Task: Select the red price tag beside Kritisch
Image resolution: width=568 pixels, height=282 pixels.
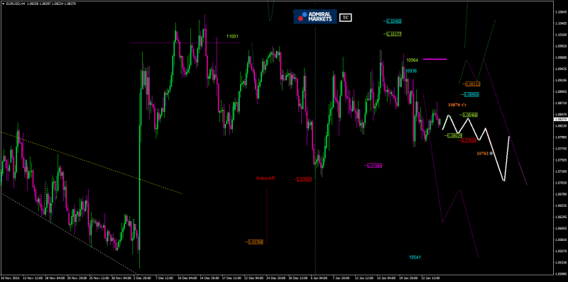Action: pyautogui.click(x=304, y=179)
